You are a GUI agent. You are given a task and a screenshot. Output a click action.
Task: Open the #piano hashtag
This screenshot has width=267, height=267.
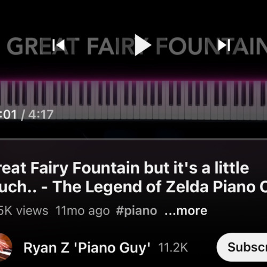136,211
